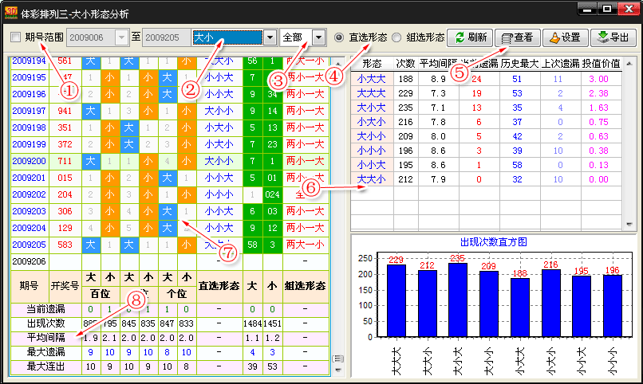Screen dimensions: 643x384
Task: Enable the 期号范围 checkbox
Action: pos(16,37)
